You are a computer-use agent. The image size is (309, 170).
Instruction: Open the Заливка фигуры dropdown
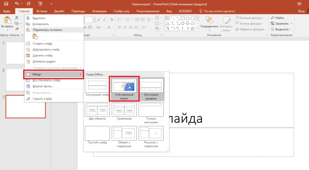click(x=250, y=18)
